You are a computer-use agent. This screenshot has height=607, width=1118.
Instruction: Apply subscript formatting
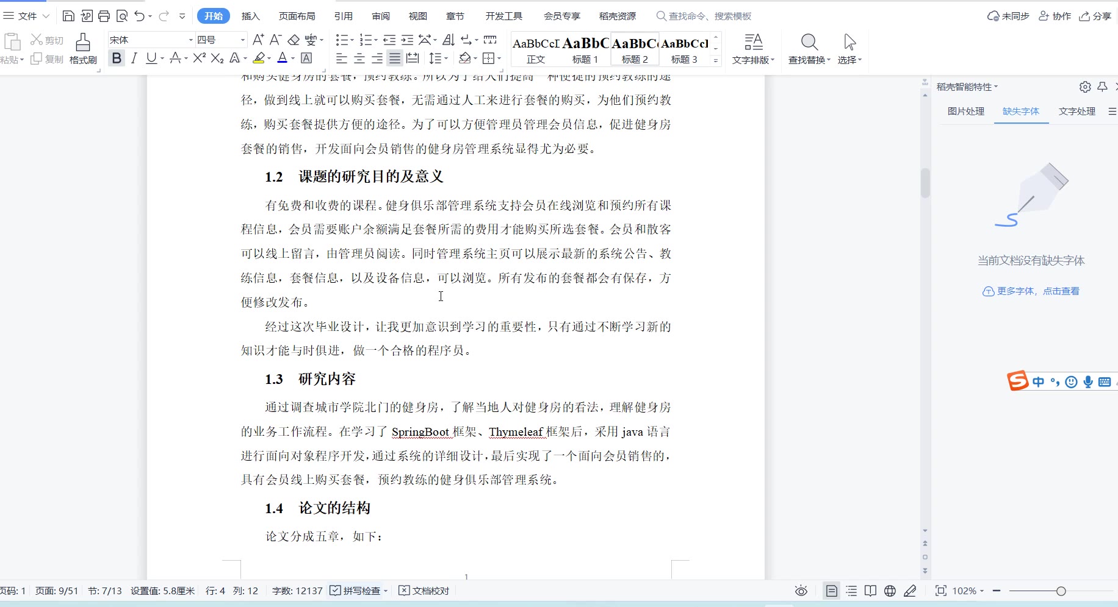coord(217,58)
